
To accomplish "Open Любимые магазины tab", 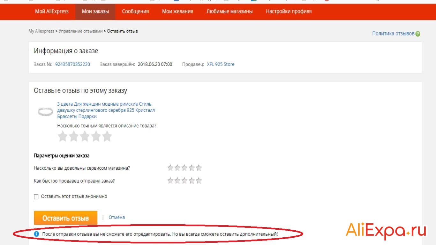I will (229, 11).
